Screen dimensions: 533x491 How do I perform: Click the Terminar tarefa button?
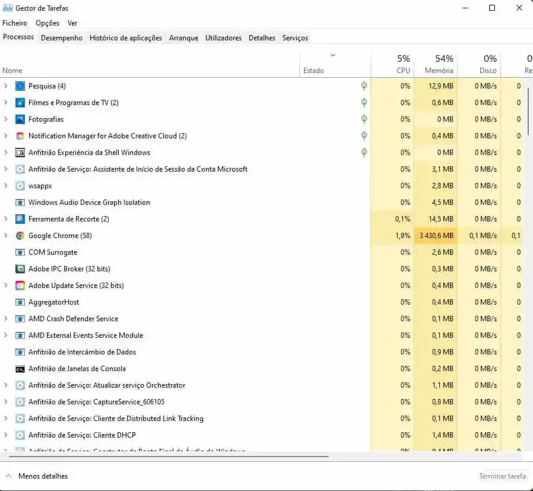pyautogui.click(x=502, y=476)
